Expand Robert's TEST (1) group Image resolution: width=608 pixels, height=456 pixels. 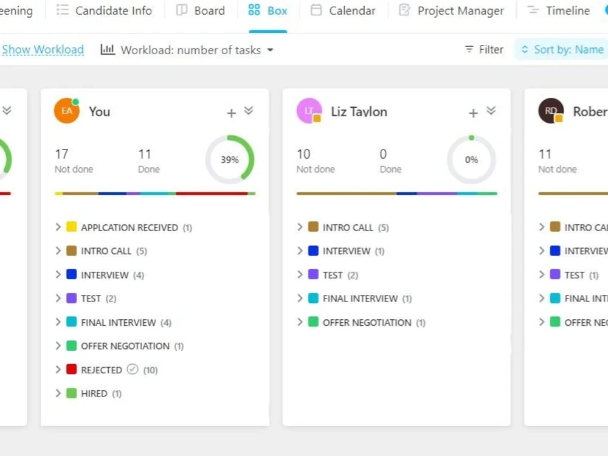[542, 275]
